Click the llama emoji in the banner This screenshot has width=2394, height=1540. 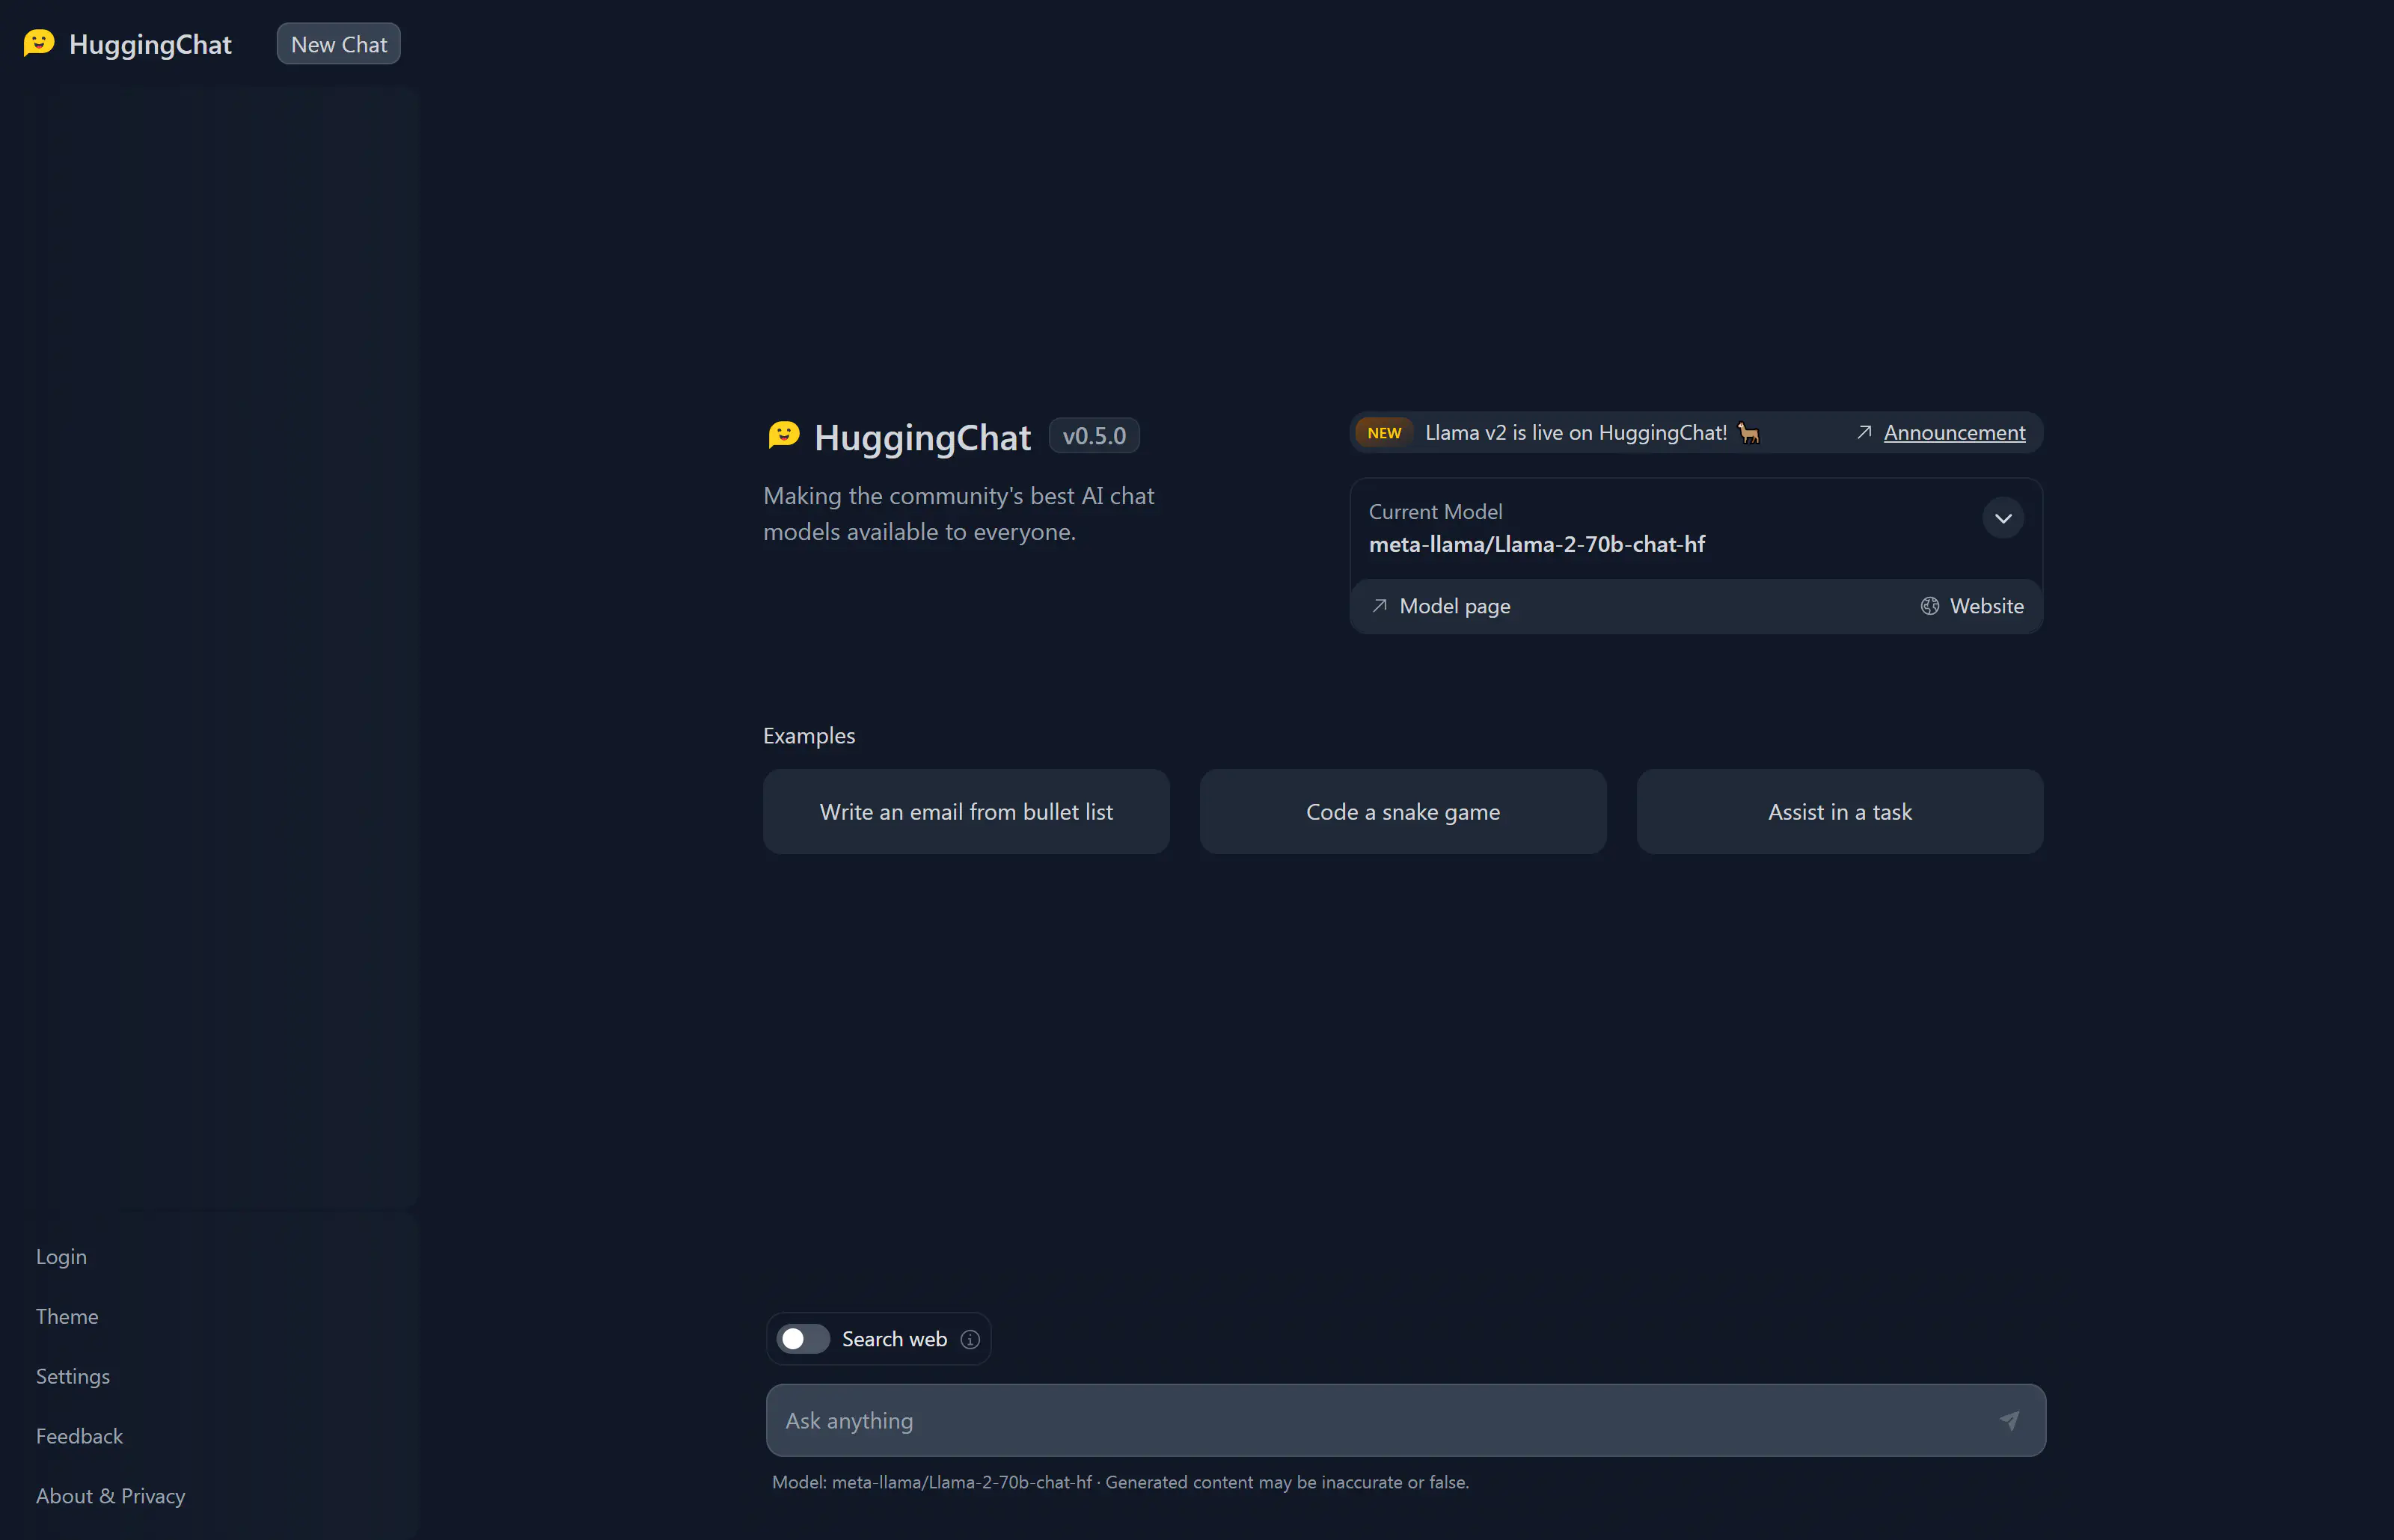click(x=1749, y=433)
